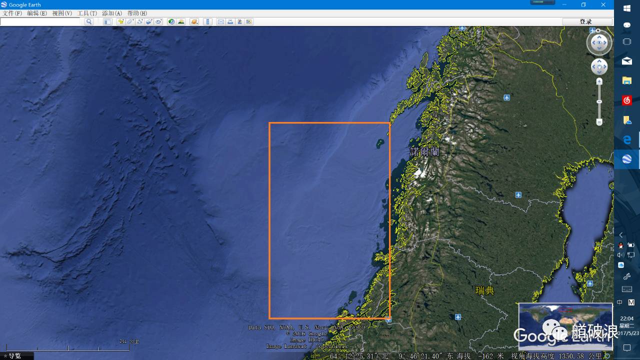Open Task View on the taskbar
Viewport: 640px width, 360px height.
627,41
